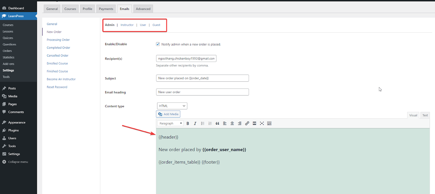The image size is (435, 194).
Task: Switch to the Profile settings tab
Action: coord(88,9)
